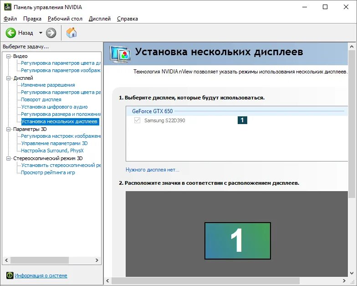Minimize the NVIDIA control panel window
Viewport: 357px width, 286px height.
305,7
